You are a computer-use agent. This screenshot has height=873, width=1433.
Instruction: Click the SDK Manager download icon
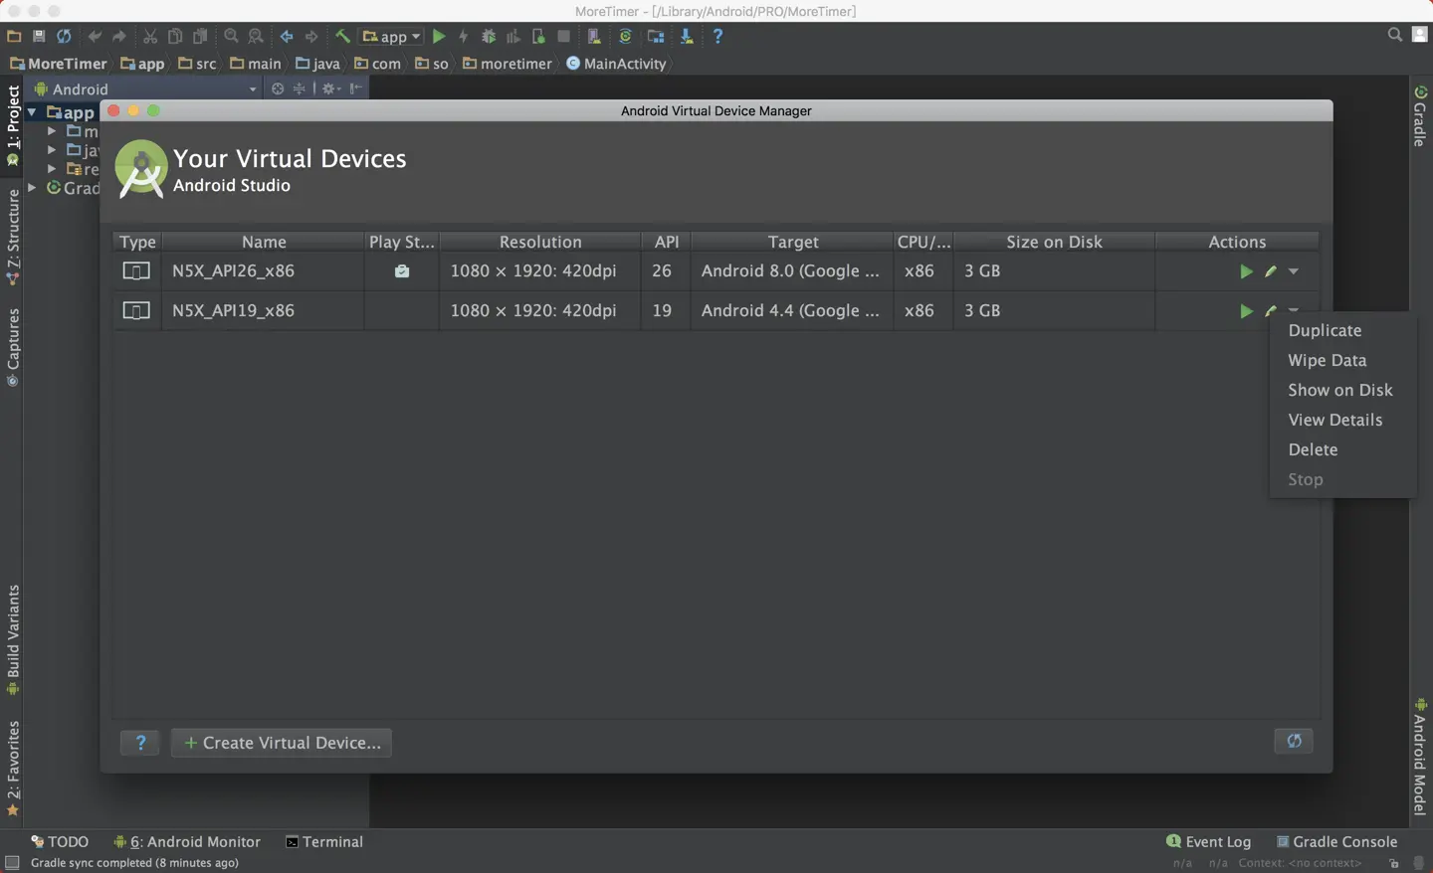[x=687, y=36]
